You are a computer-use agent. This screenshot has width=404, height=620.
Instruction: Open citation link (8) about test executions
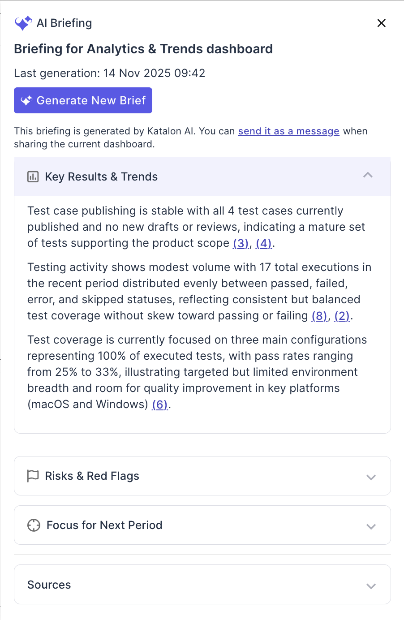click(x=318, y=315)
